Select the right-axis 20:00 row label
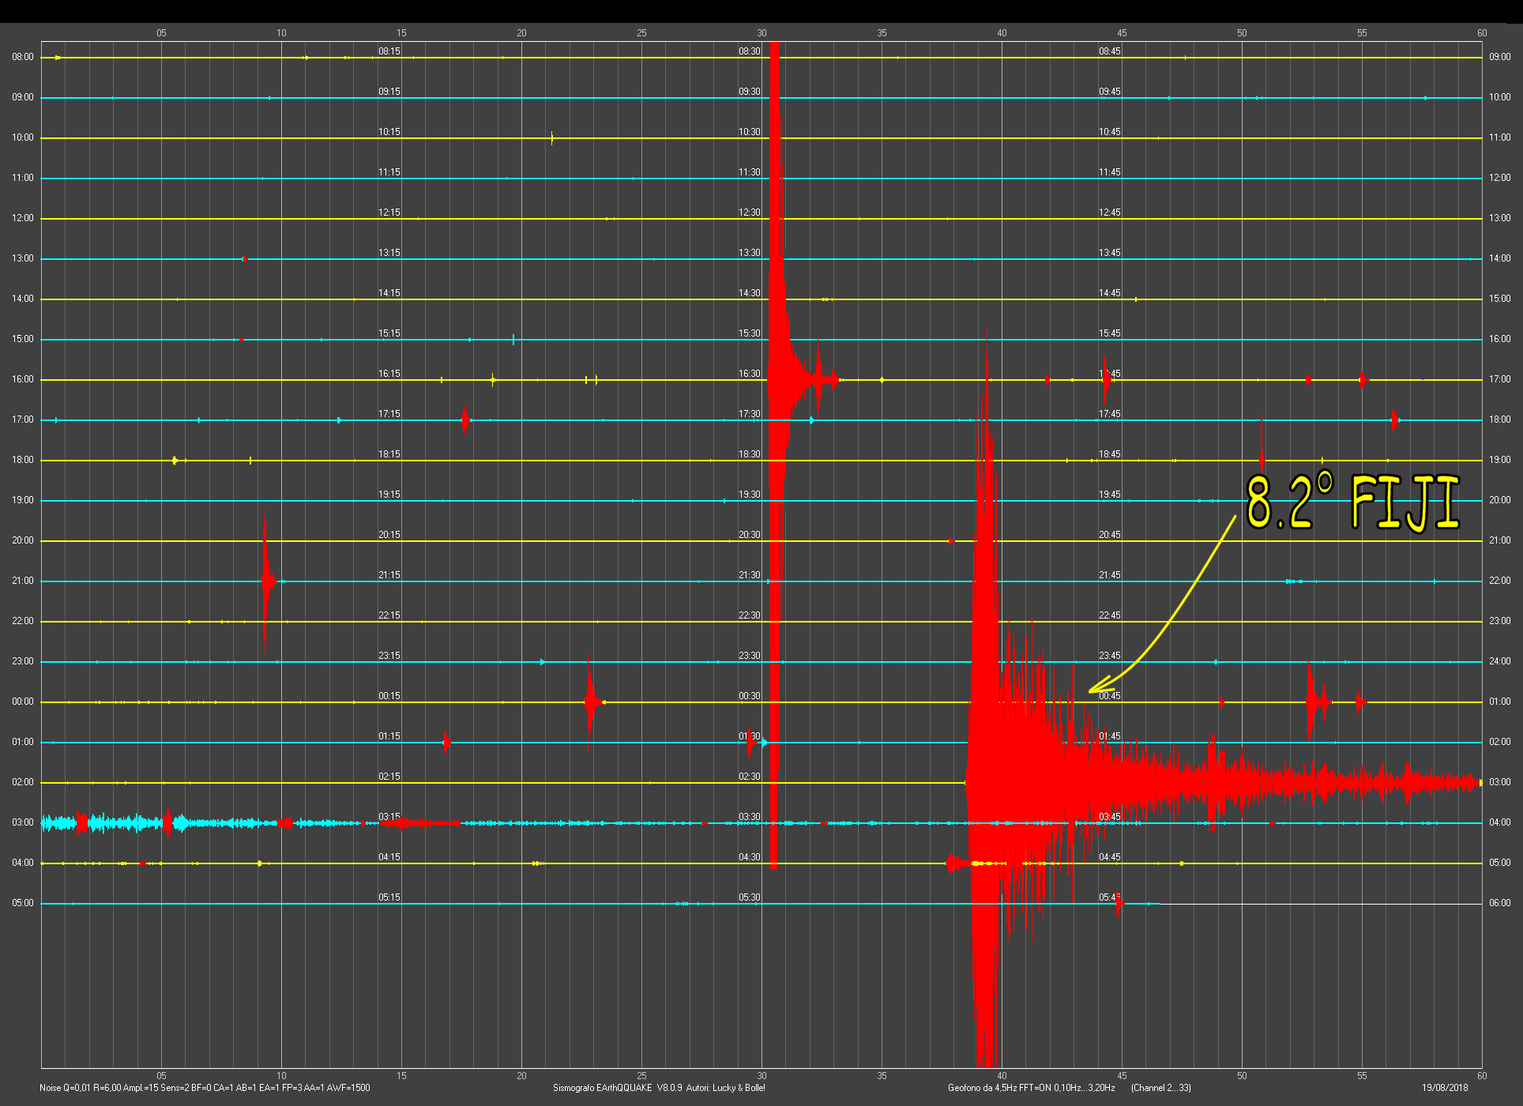1523x1106 pixels. pyautogui.click(x=1500, y=500)
